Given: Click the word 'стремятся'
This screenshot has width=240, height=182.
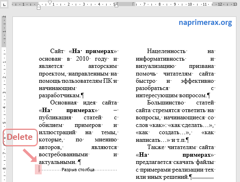Looking at the screenshot, I should pos(166,110).
